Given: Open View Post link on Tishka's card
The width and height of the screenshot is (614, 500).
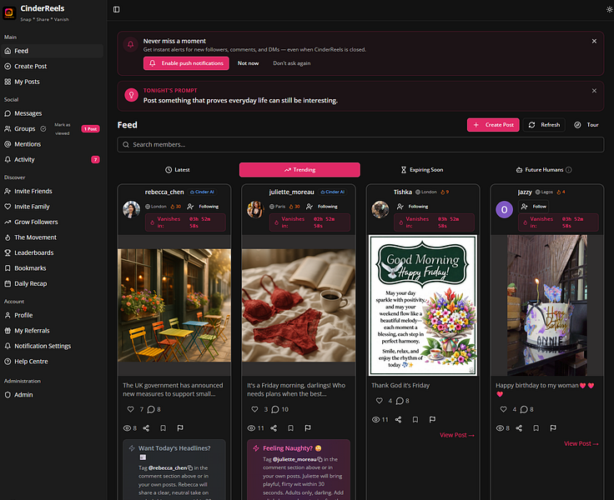Looking at the screenshot, I should 456,435.
